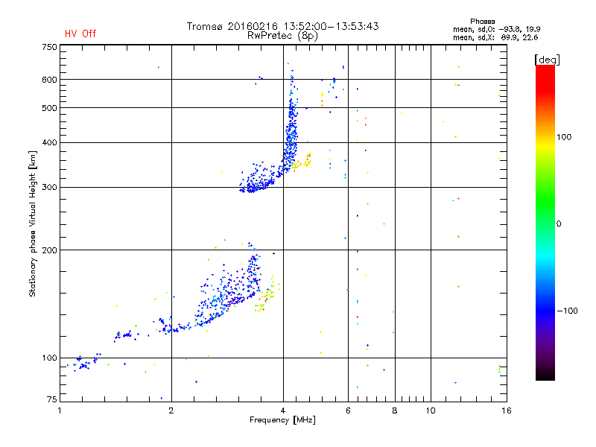Select the plot title 'Tromsø 20160216 13:52:00-13:53:43'
Viewport: 596px width, 447px height.
(x=282, y=26)
